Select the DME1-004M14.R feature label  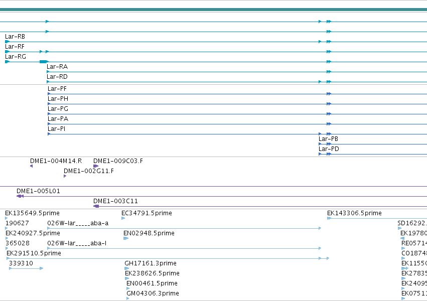point(56,161)
